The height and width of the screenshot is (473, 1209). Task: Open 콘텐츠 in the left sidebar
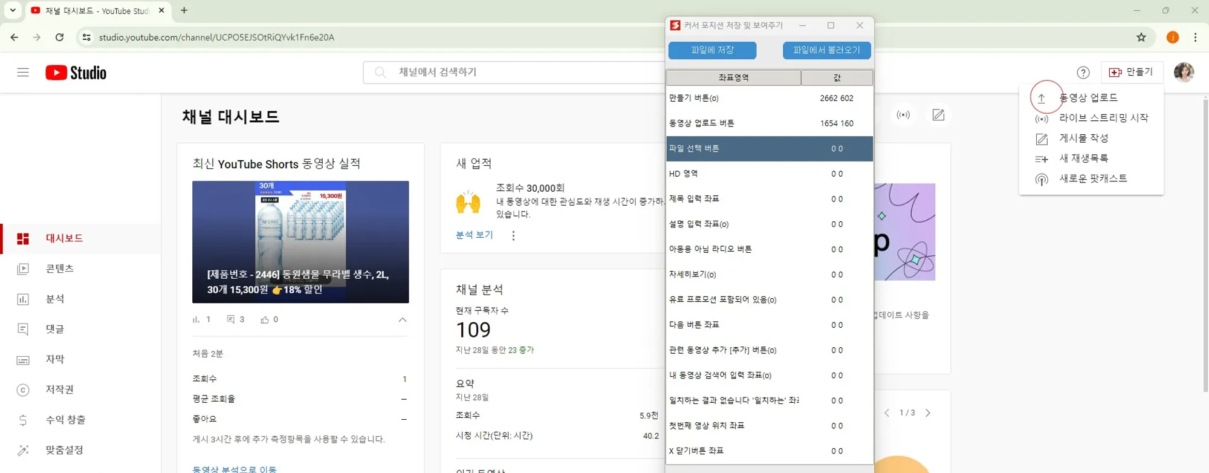coord(81,269)
